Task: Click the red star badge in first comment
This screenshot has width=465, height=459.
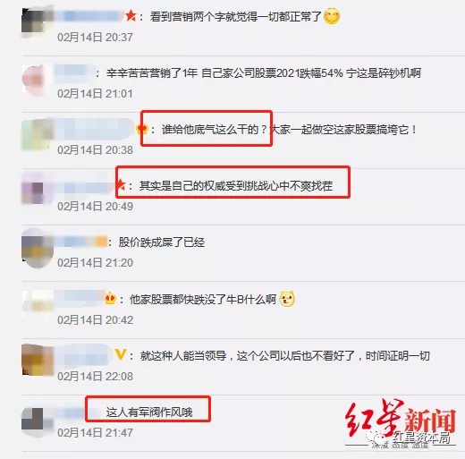Action: coord(131,16)
